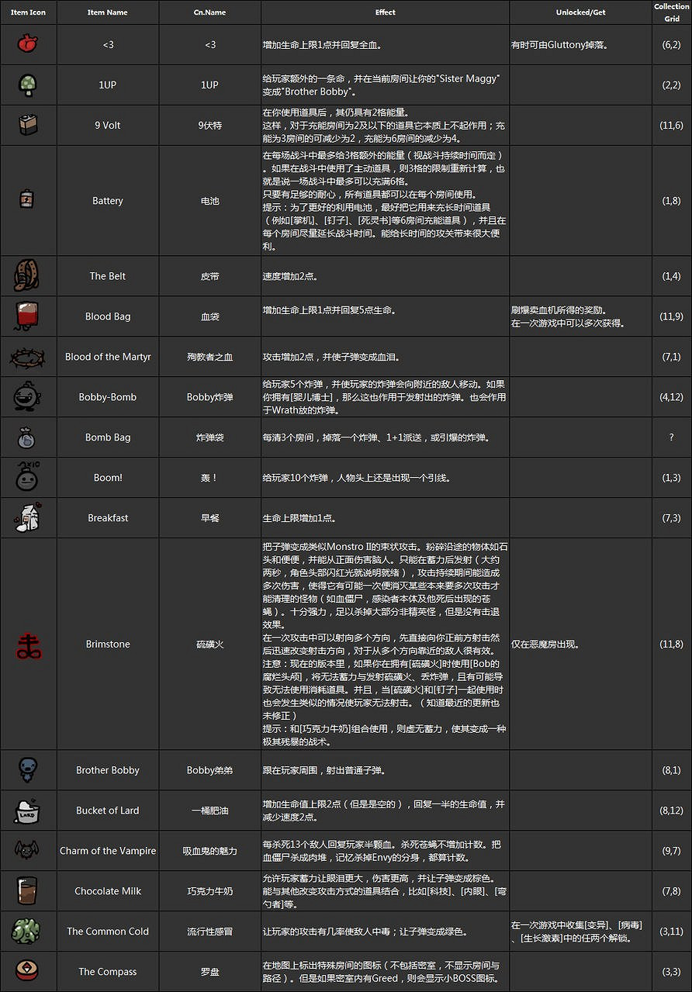Click the Blood Bag icon
This screenshot has height=992, width=692.
pos(28,316)
